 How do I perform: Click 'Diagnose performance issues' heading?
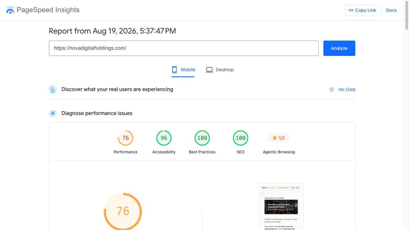pyautogui.click(x=97, y=113)
